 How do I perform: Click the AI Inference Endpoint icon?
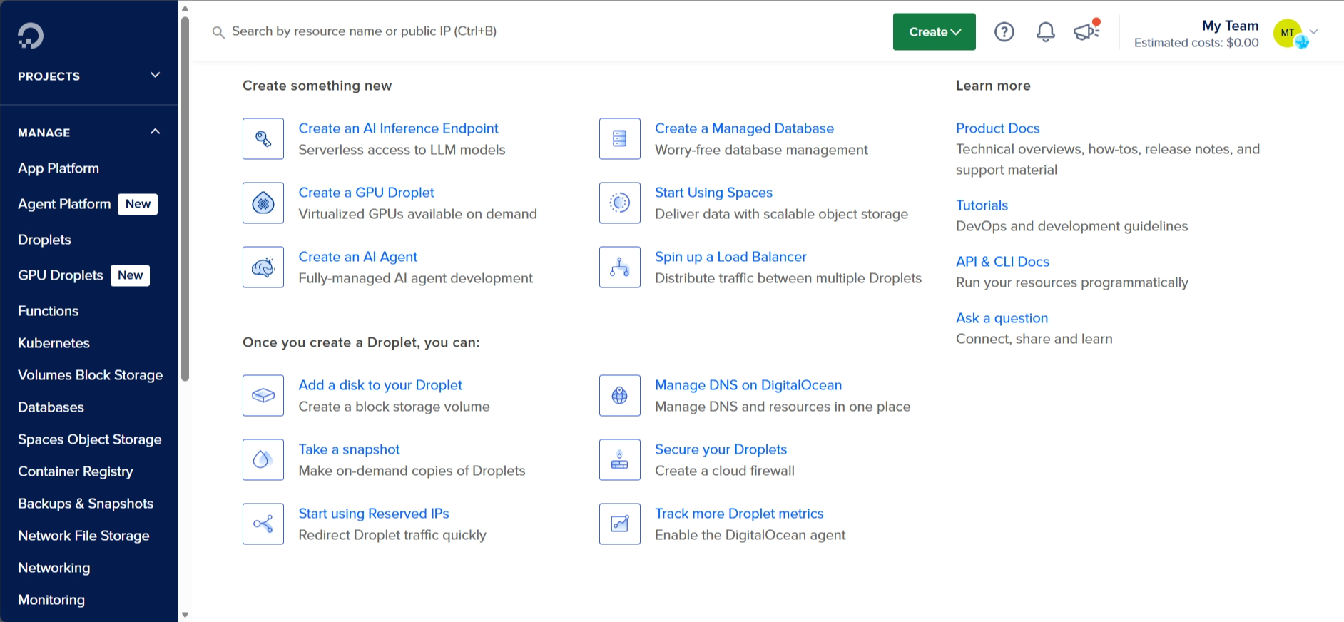coord(263,138)
